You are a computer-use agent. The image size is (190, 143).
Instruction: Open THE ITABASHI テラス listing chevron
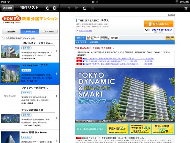tap(57, 74)
